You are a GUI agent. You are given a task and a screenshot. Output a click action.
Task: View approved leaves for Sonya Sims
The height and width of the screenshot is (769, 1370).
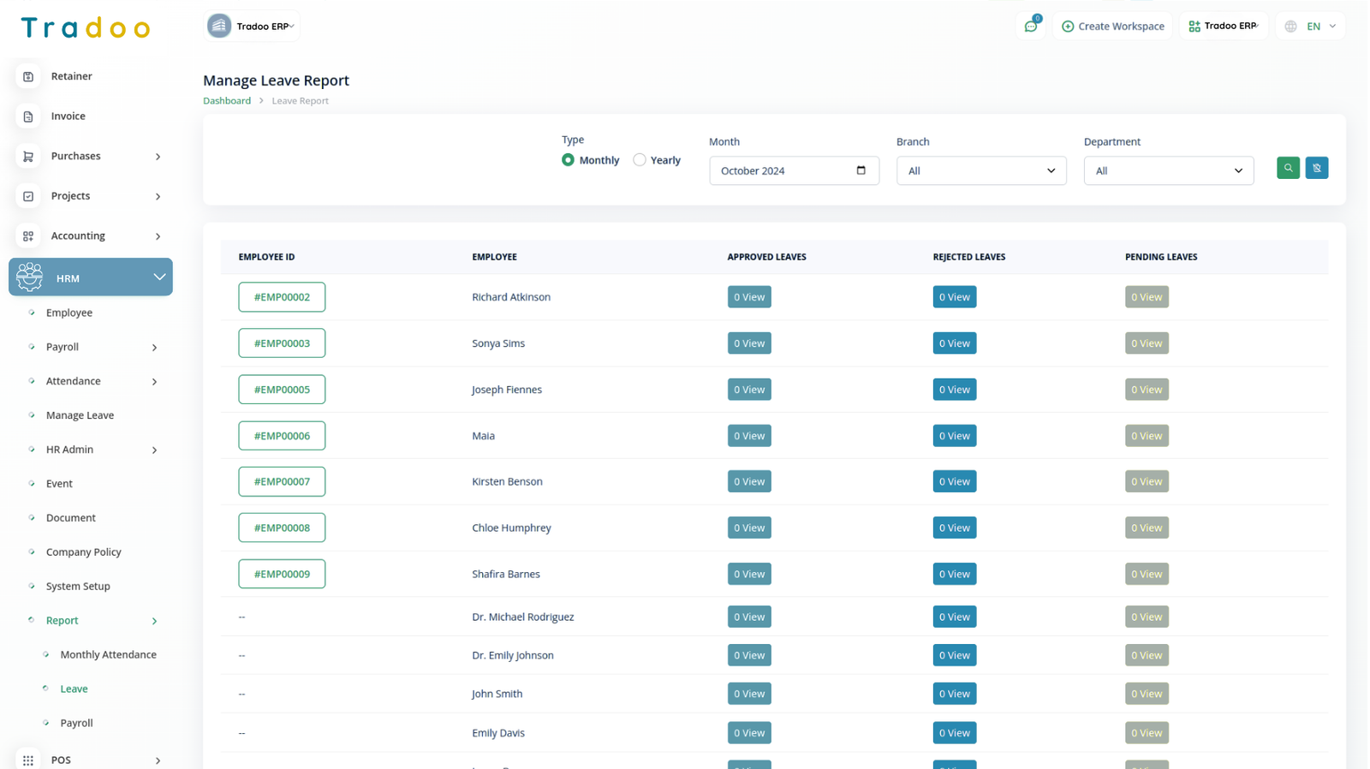pyautogui.click(x=748, y=343)
